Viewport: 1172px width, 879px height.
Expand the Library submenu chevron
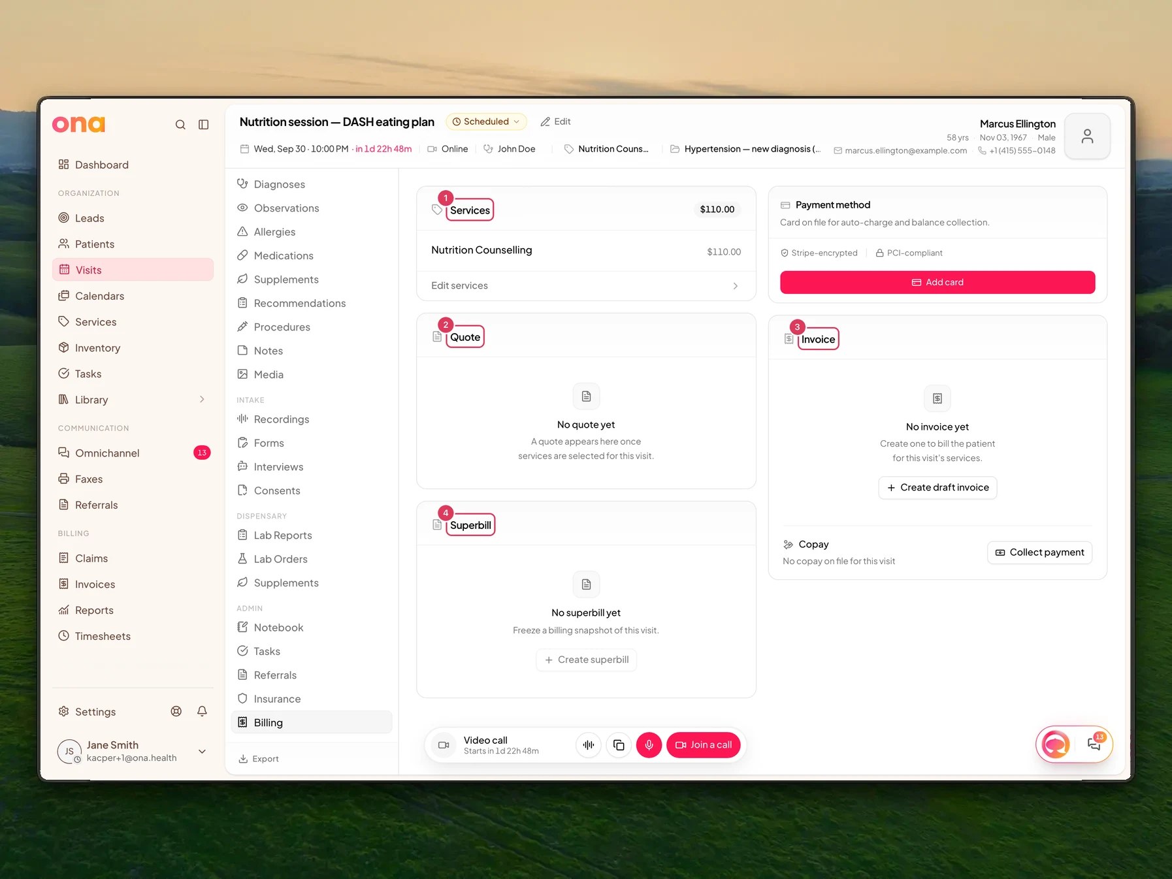pos(202,399)
